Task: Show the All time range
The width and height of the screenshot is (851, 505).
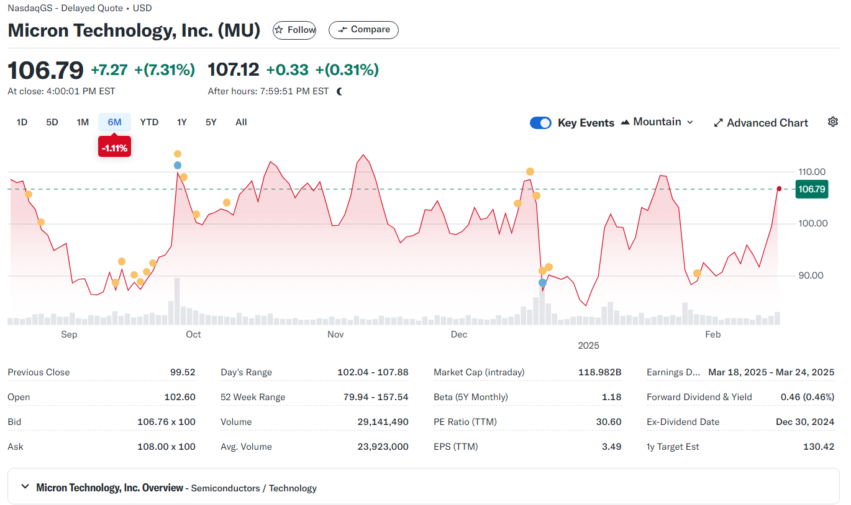Action: tap(241, 122)
